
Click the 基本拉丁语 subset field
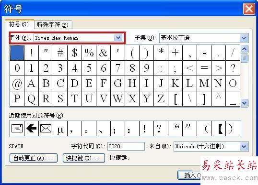click(204, 38)
